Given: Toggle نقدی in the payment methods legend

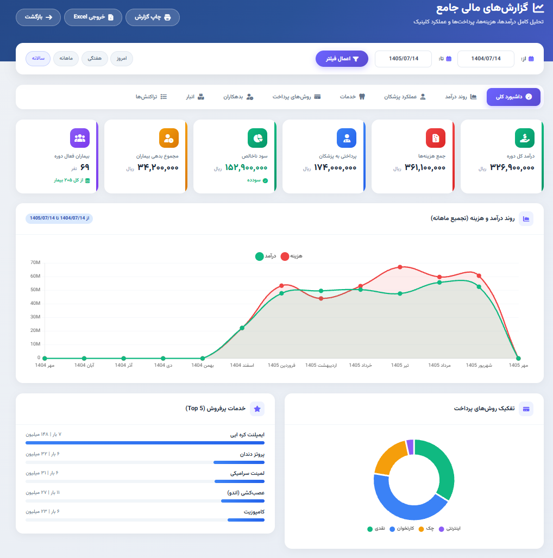Looking at the screenshot, I should (376, 529).
